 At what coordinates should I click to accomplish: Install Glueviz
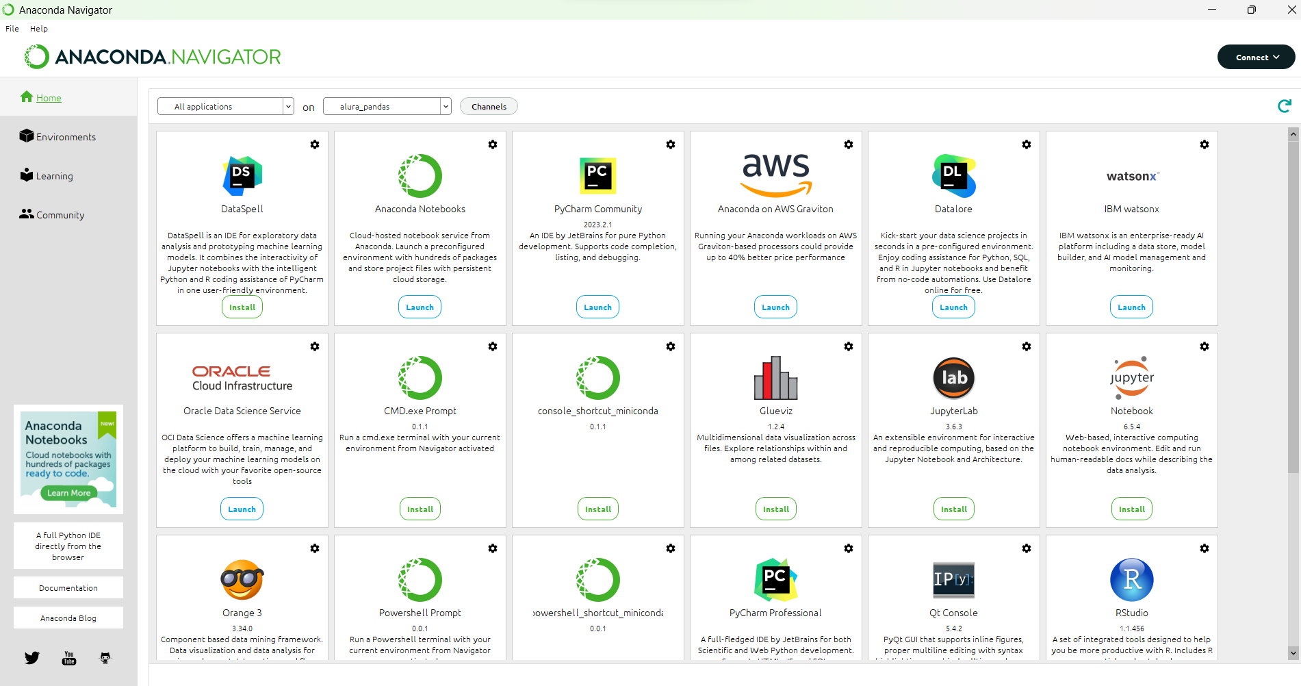[776, 509]
